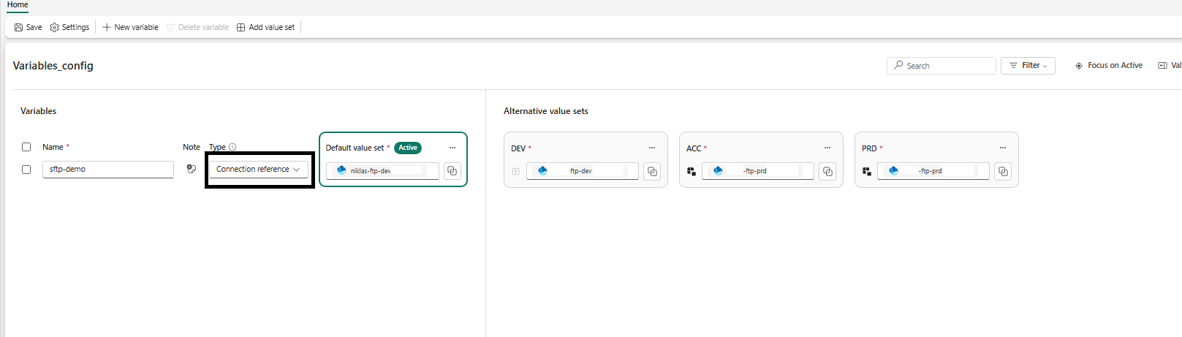Focus the Search input field
The width and height of the screenshot is (1182, 337).
(942, 66)
